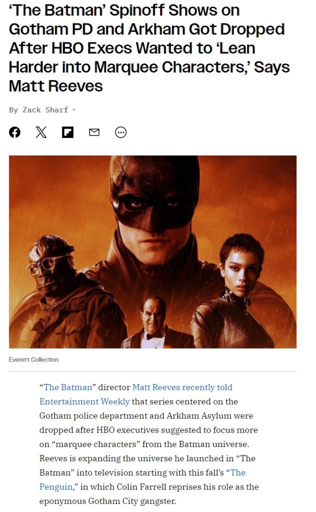Open the "Entertainment Weekly" link text
316x512 pixels.
tap(84, 401)
